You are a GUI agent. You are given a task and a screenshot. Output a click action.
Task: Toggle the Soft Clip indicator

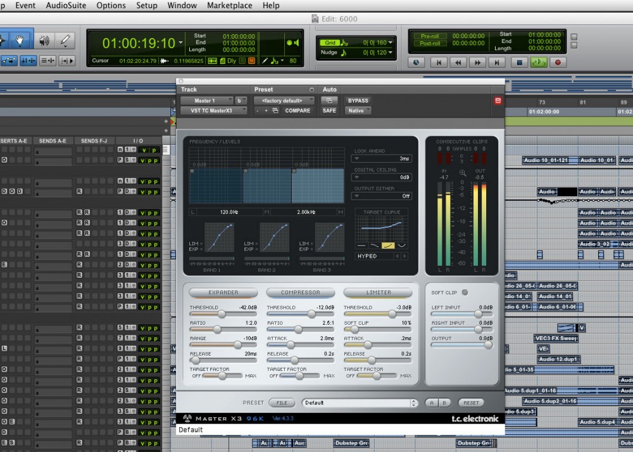pos(465,292)
